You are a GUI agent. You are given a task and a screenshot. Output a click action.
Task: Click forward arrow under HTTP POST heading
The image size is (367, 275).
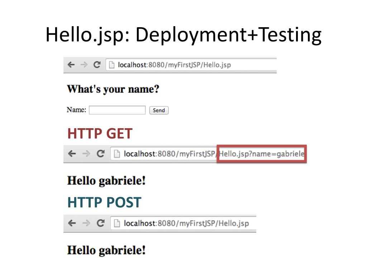pos(86,223)
